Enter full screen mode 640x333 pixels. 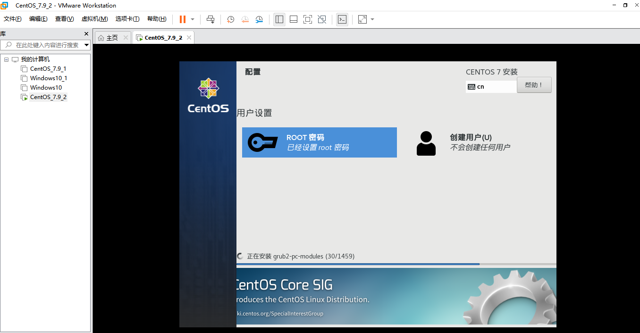pos(308,19)
